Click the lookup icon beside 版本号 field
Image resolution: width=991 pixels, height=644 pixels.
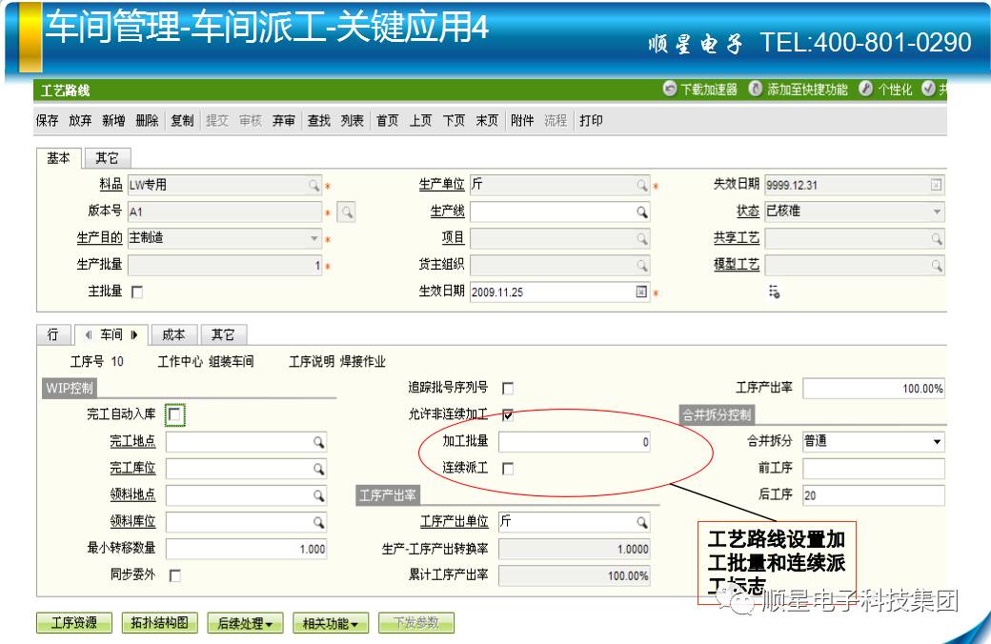coord(346,211)
